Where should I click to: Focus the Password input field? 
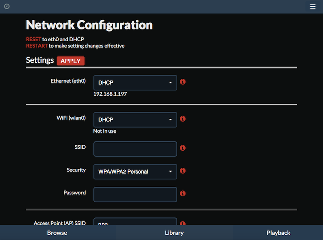(x=135, y=194)
